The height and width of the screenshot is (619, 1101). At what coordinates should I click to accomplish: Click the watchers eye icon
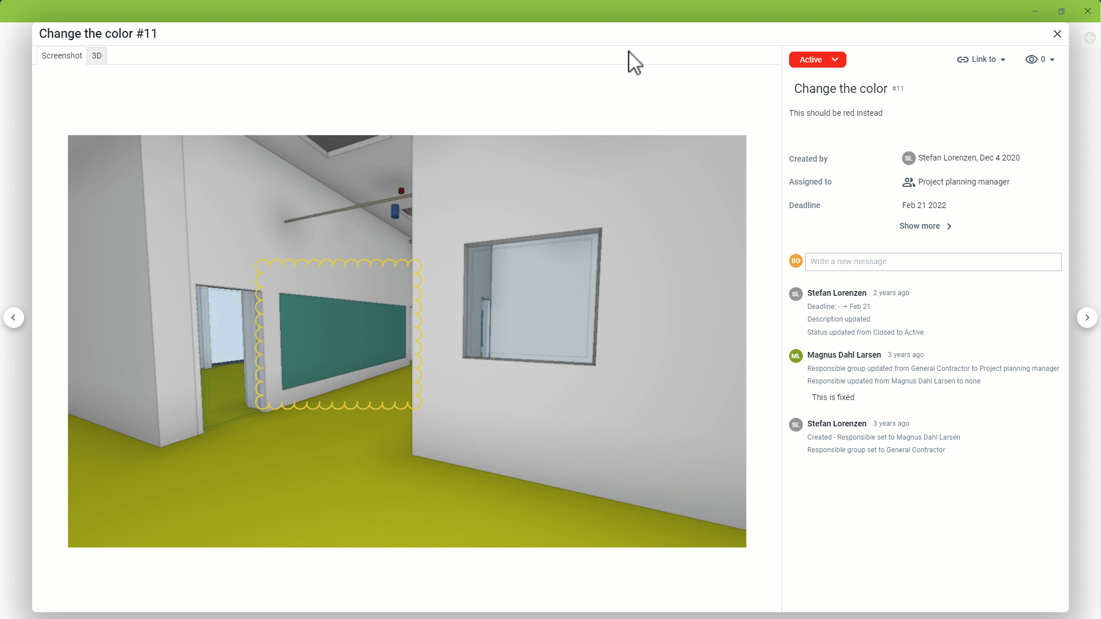coord(1031,60)
